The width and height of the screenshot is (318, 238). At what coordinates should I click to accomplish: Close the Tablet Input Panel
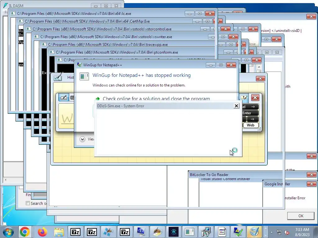255,98
